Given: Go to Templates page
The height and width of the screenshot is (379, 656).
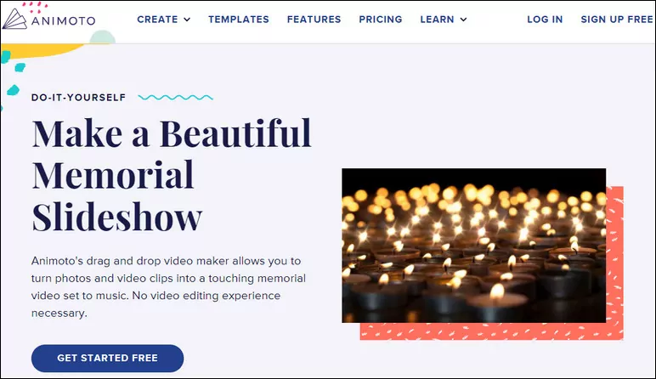Looking at the screenshot, I should [x=239, y=20].
